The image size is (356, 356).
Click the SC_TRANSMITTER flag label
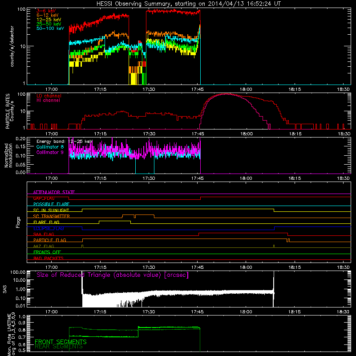click(x=52, y=216)
